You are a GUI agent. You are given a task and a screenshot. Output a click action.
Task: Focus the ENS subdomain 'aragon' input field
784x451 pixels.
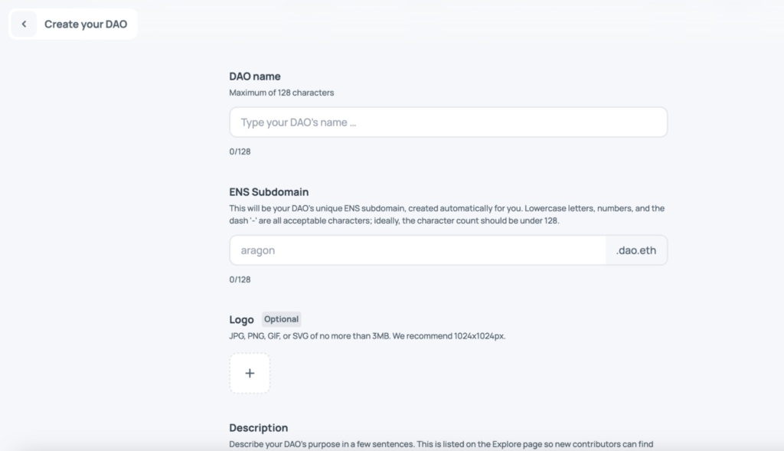(417, 250)
